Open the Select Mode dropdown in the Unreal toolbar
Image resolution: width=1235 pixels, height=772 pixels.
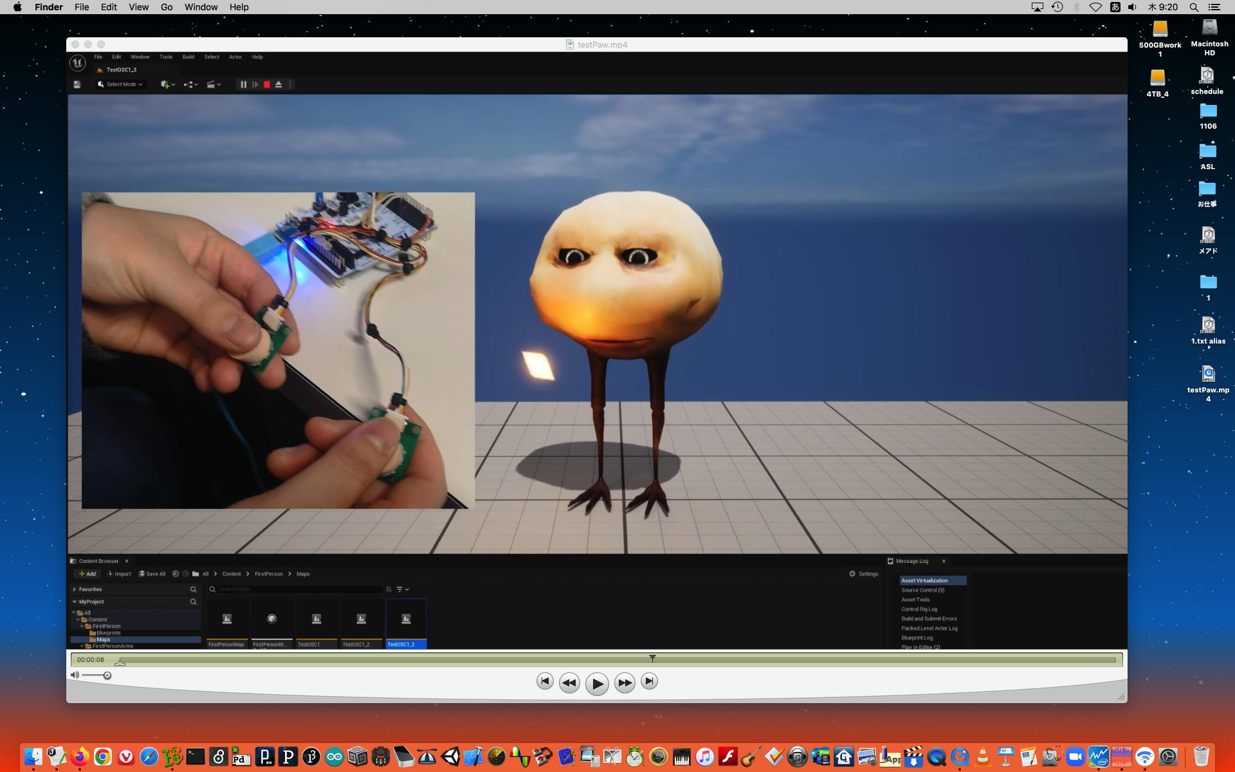[x=120, y=84]
